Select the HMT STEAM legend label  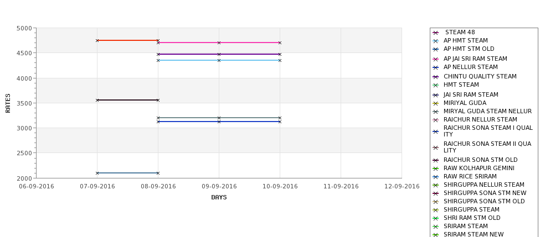[x=461, y=85]
